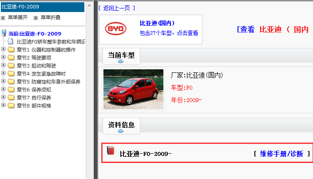
Task: Click the 当前车型 tab
Action: point(121,56)
